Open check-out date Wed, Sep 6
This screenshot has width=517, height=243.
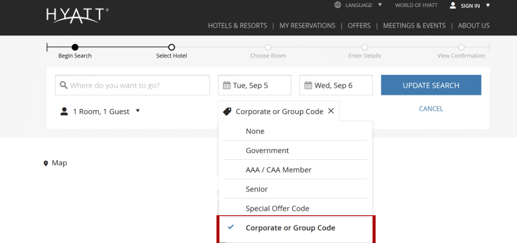click(336, 85)
